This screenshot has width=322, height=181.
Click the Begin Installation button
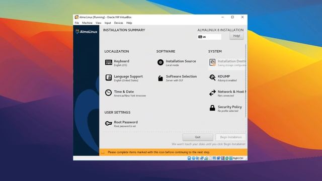[x=231, y=137]
